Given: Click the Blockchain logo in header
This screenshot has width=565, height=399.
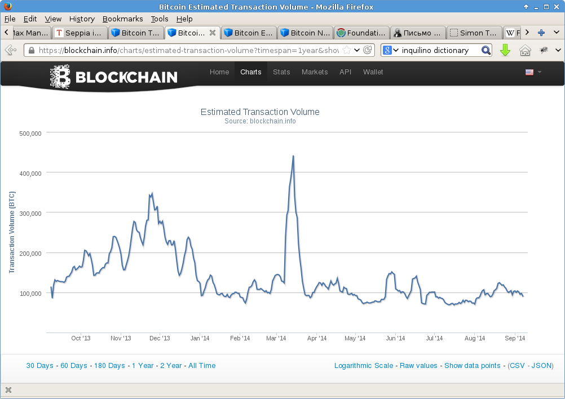Looking at the screenshot, I should pos(113,77).
